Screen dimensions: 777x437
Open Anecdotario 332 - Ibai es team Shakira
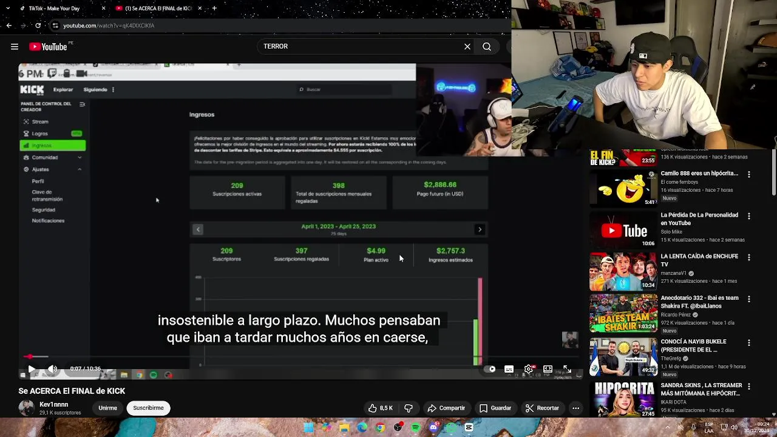tap(699, 302)
